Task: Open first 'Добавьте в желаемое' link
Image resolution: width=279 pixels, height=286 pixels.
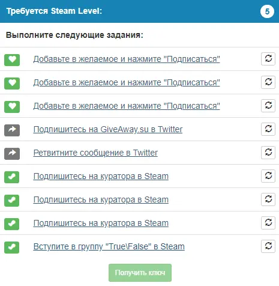Action: click(x=127, y=59)
